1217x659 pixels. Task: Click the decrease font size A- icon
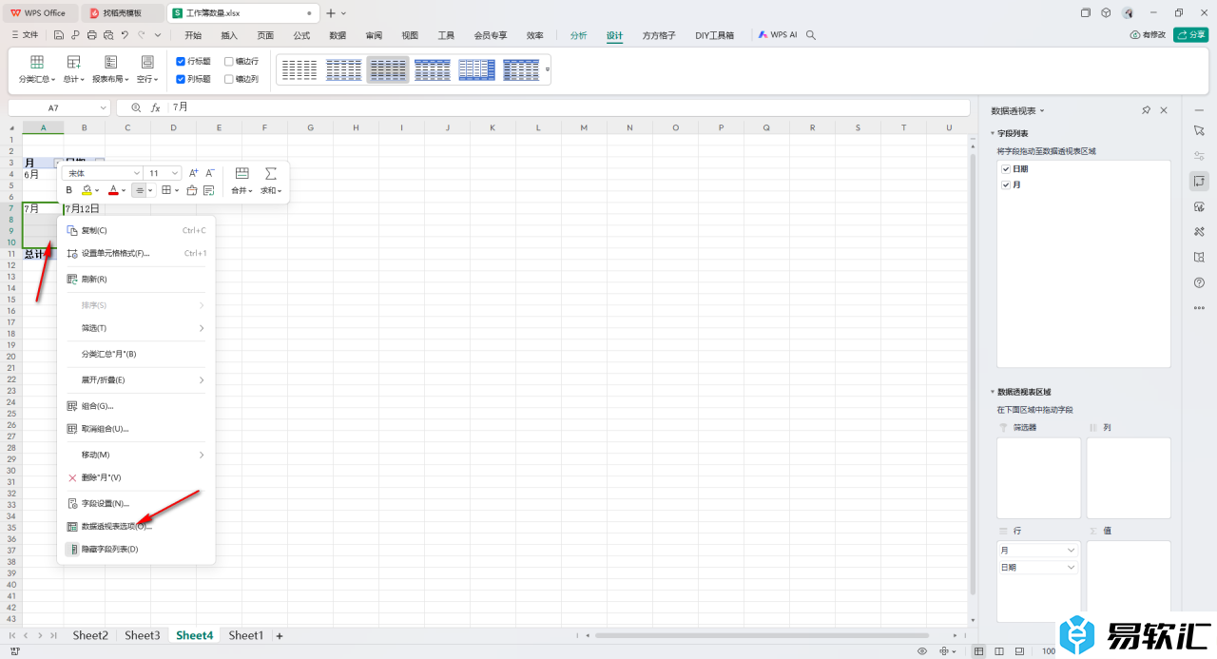[x=210, y=173]
